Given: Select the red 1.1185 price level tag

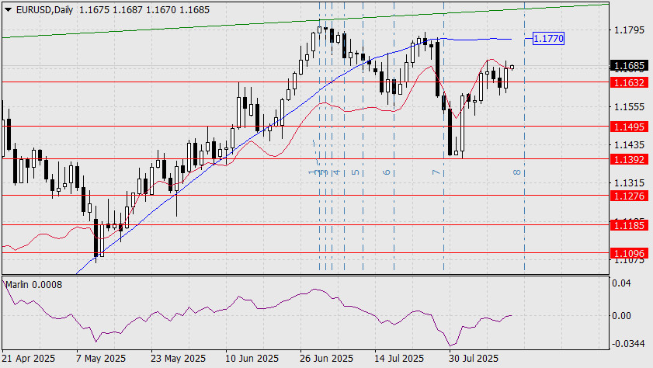Looking at the screenshot, I should (x=629, y=225).
